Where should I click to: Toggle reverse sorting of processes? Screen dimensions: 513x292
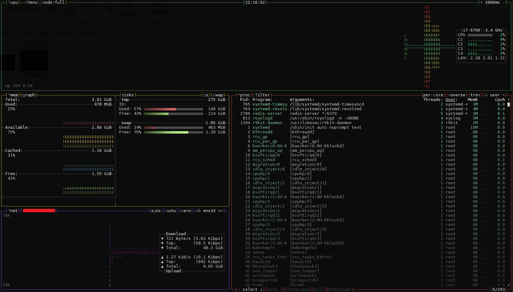tap(457, 95)
